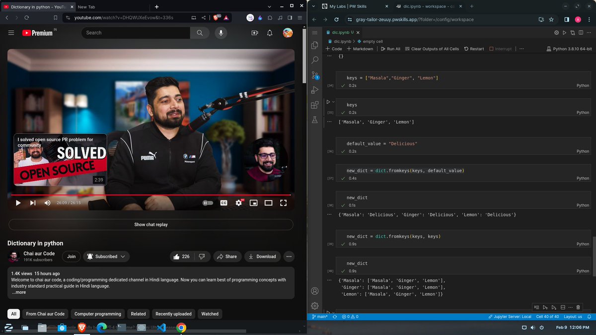
Task: Expand the description with ...more
Action: (x=19, y=292)
